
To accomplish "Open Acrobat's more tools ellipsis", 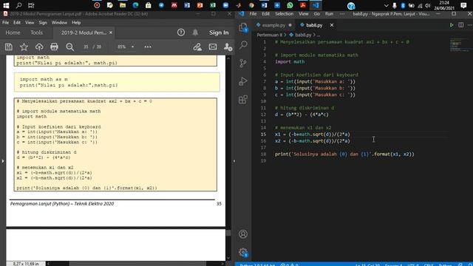I will click(148, 47).
